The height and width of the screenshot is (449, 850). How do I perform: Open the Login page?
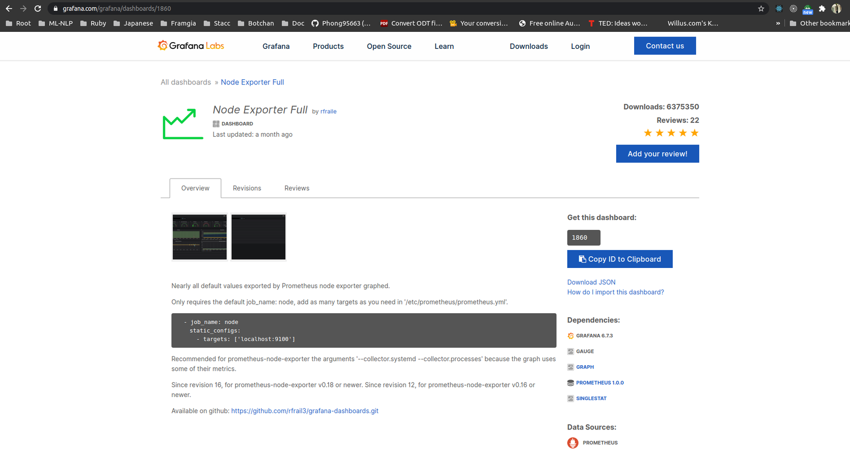[x=580, y=46]
